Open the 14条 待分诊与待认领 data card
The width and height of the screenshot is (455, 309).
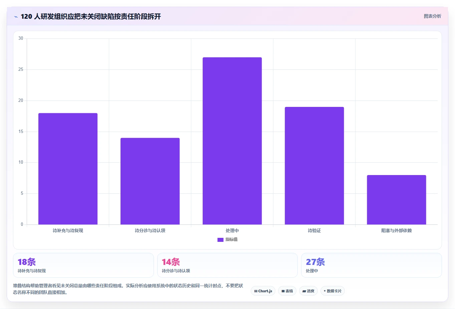pos(227,265)
